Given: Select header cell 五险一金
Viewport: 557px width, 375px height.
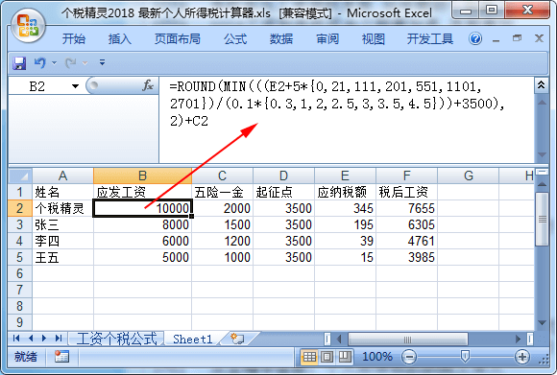Looking at the screenshot, I should pos(223,192).
